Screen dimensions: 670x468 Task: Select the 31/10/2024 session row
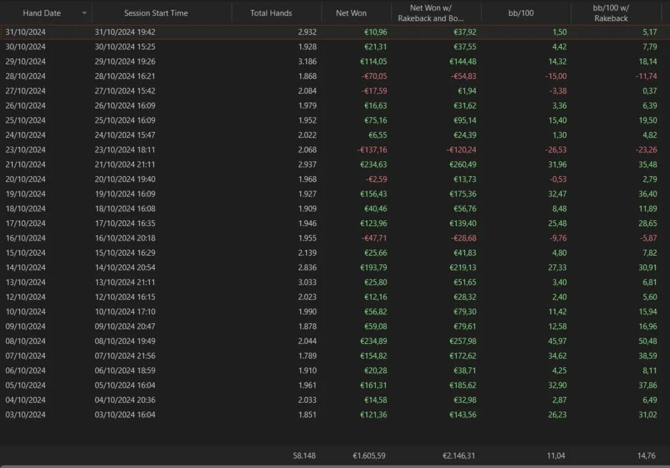point(263,32)
